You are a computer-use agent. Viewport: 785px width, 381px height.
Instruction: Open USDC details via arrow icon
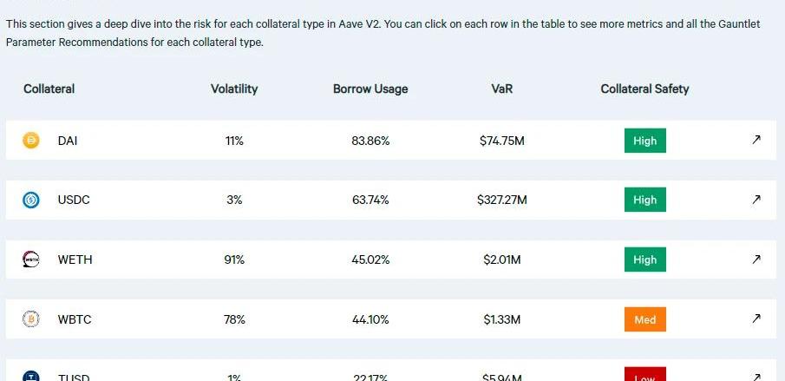pyautogui.click(x=756, y=200)
